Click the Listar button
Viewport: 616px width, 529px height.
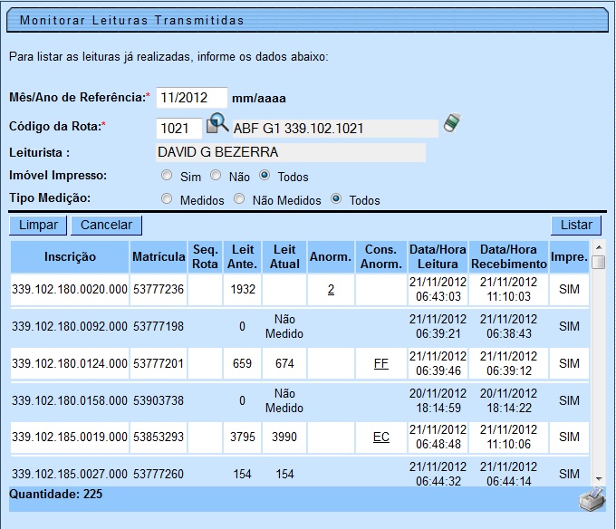point(575,225)
